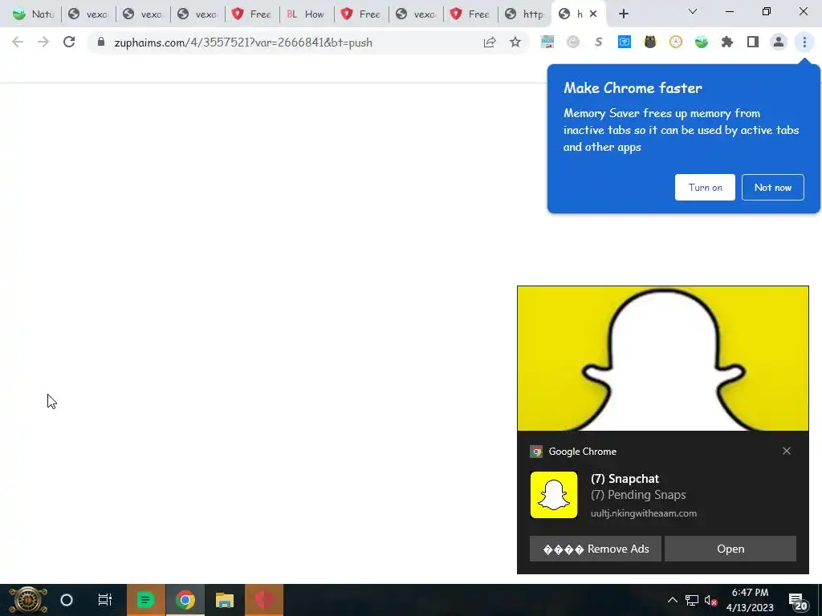
Task: Click the small Snapchat notification icon
Action: click(x=554, y=495)
